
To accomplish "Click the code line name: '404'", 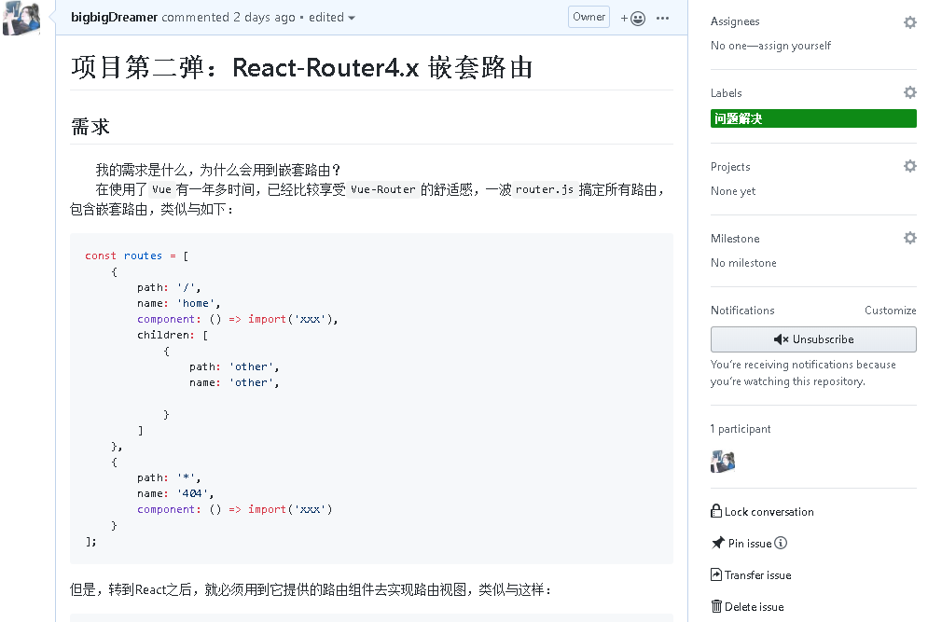I will 175,493.
